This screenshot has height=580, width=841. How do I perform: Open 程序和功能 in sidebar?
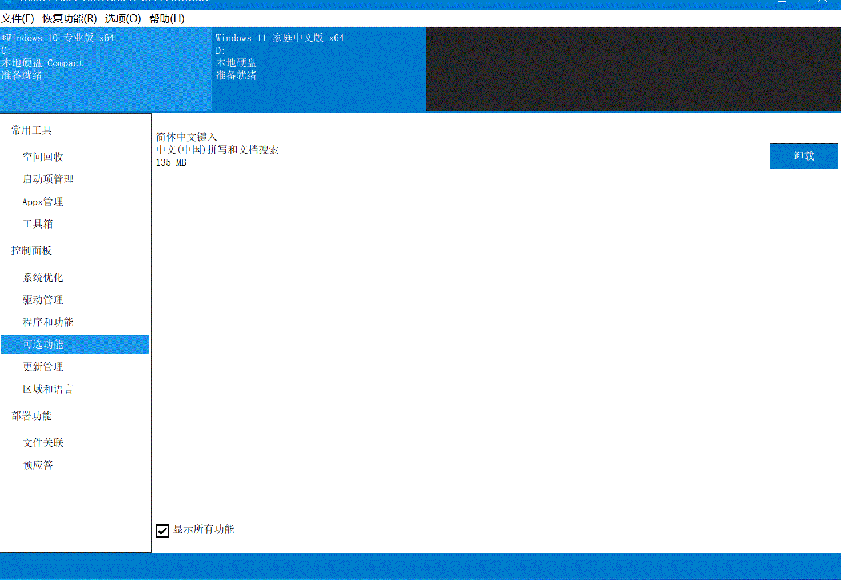(48, 322)
